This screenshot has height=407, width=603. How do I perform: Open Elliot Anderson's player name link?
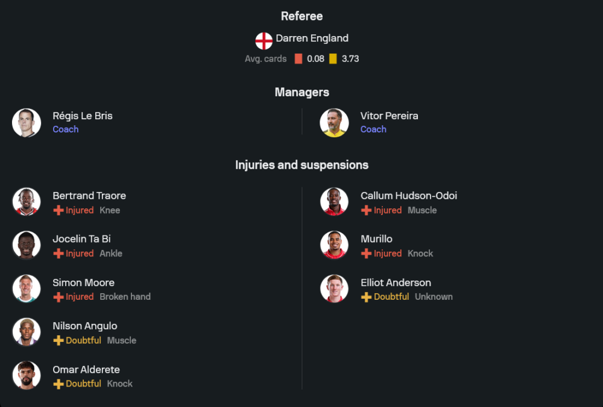pos(396,282)
